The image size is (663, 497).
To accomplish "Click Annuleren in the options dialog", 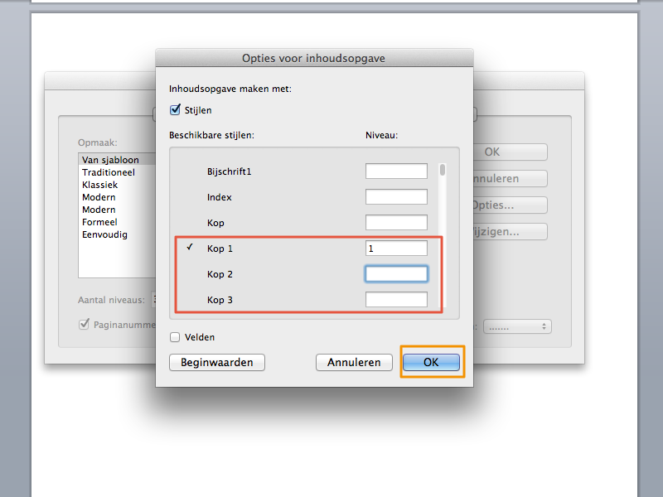I will (354, 362).
